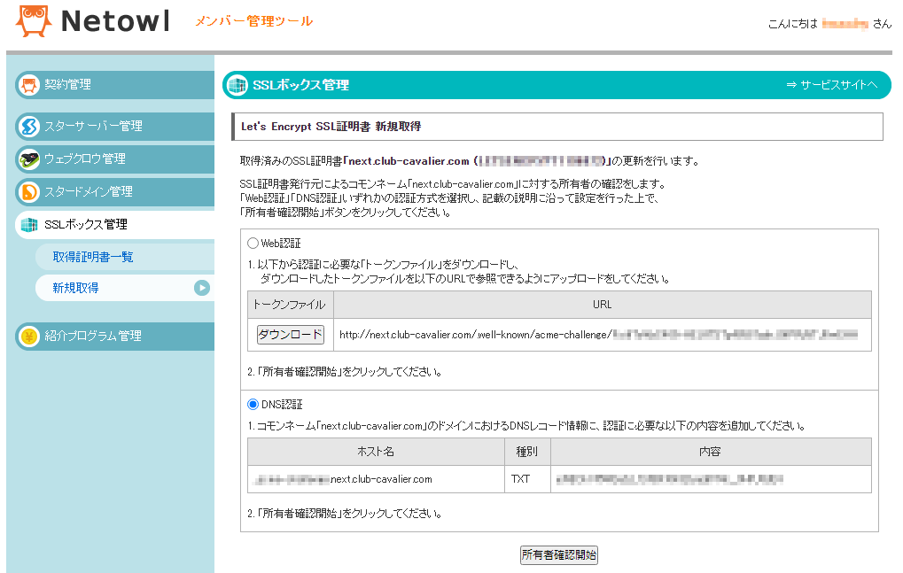Open ウェブクロウ管理 menu
This screenshot has width=903, height=573.
pos(114,159)
